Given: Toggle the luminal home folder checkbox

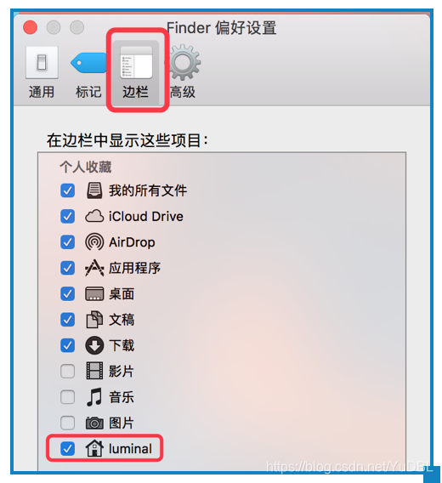Looking at the screenshot, I should point(67,448).
